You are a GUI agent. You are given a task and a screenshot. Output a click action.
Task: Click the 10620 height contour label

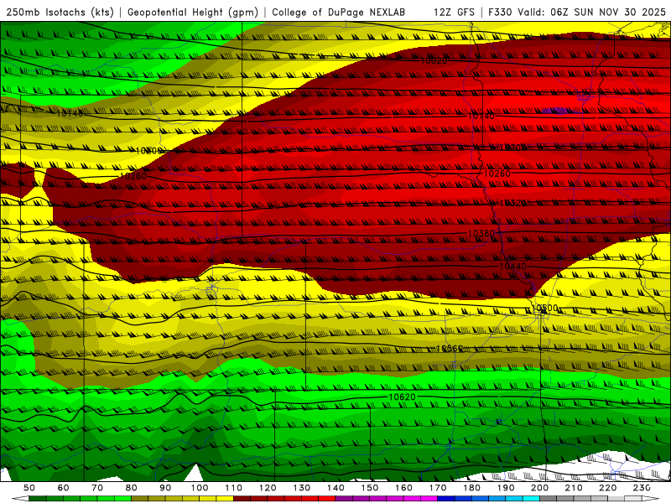[402, 397]
